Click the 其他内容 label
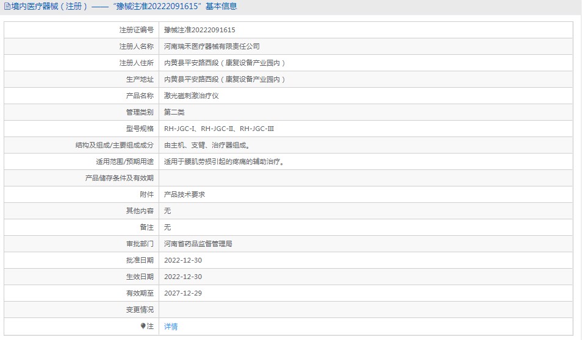Screen dimensions: 582x340 point(140,211)
